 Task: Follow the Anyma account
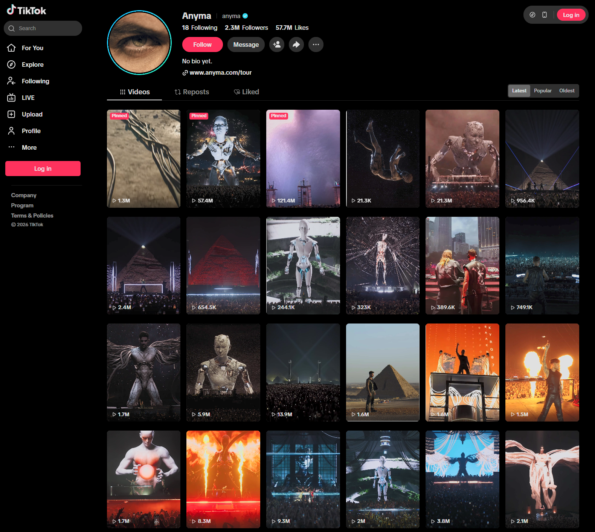tap(202, 44)
